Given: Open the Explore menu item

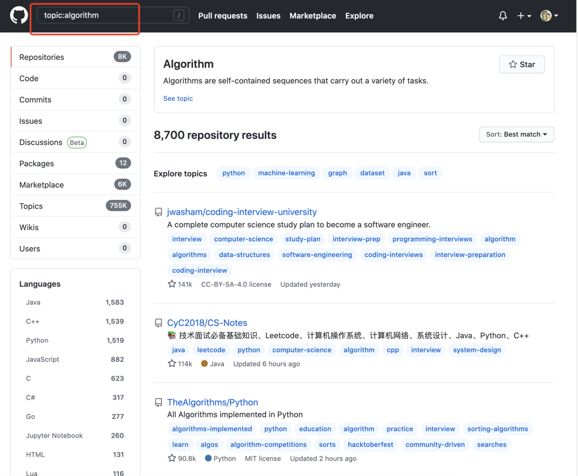Looking at the screenshot, I should pyautogui.click(x=359, y=15).
